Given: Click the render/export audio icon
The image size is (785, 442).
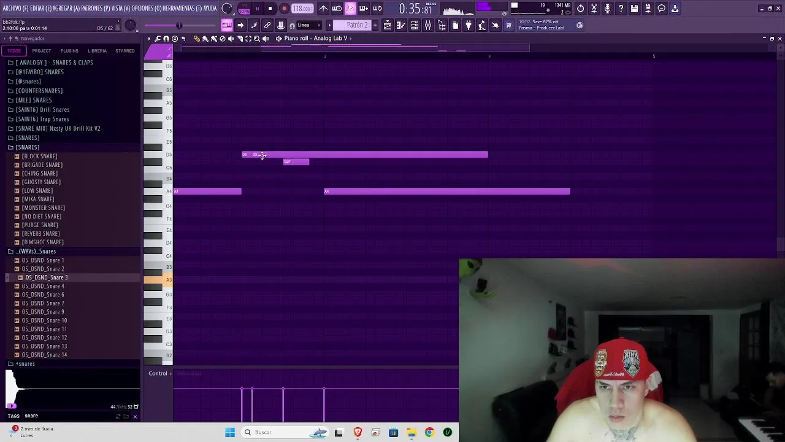Looking at the screenshot, I should (648, 9).
